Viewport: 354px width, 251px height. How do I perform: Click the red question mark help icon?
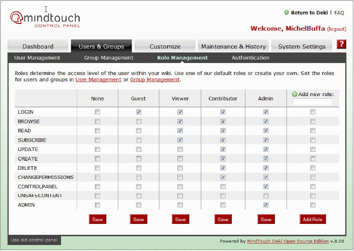click(x=341, y=44)
